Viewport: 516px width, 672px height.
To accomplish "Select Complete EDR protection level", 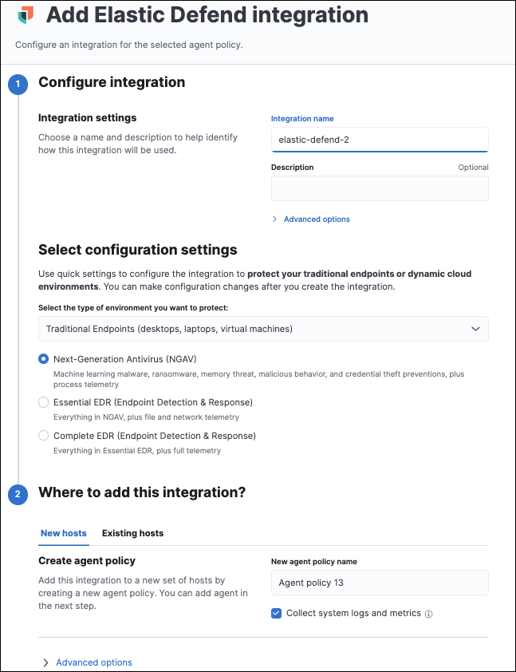I will [x=44, y=436].
